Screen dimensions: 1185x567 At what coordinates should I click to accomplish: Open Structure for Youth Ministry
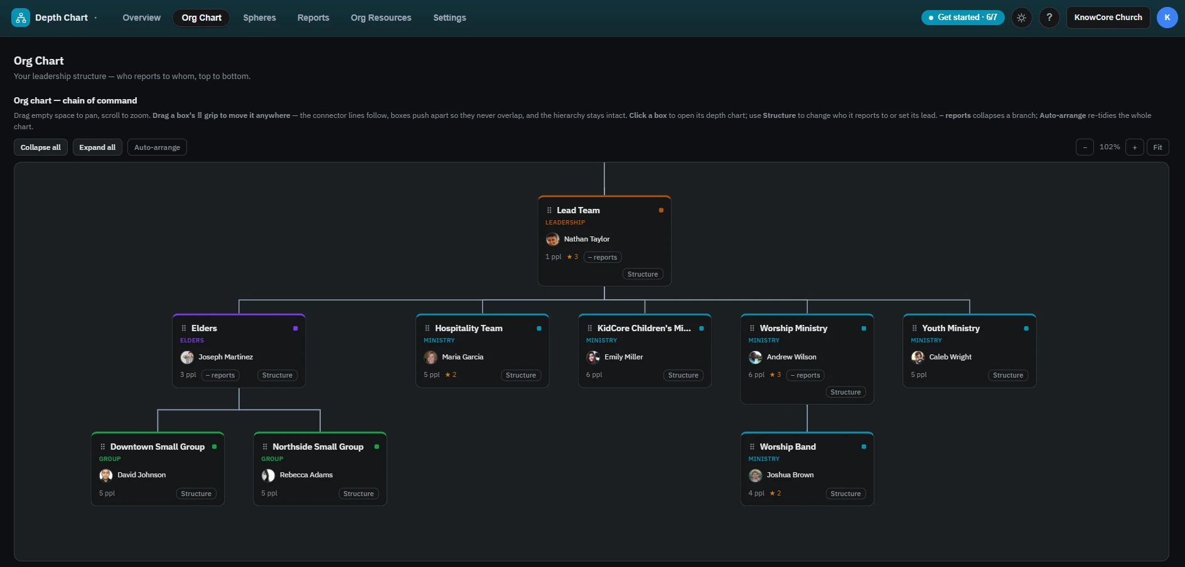(1008, 375)
